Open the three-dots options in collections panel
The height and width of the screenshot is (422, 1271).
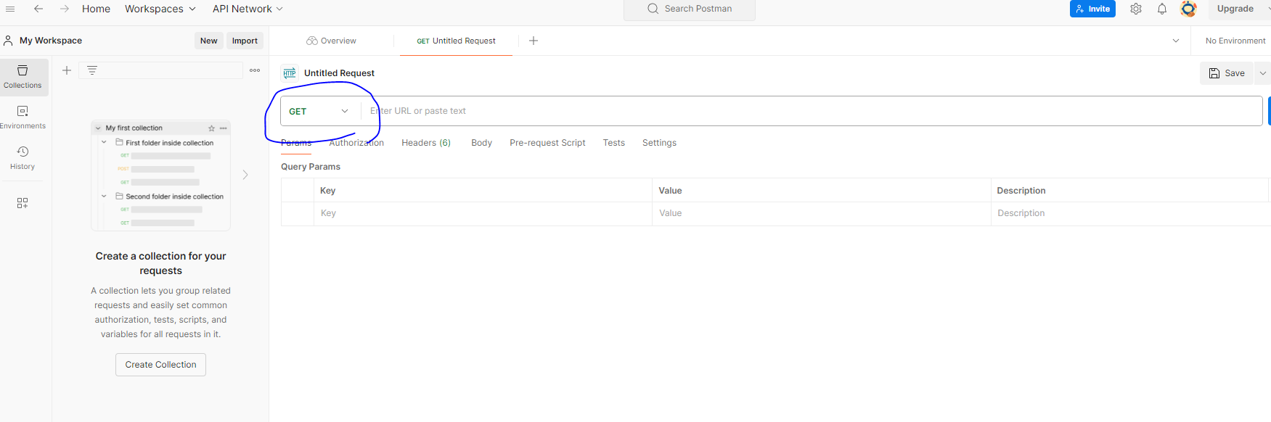point(255,70)
